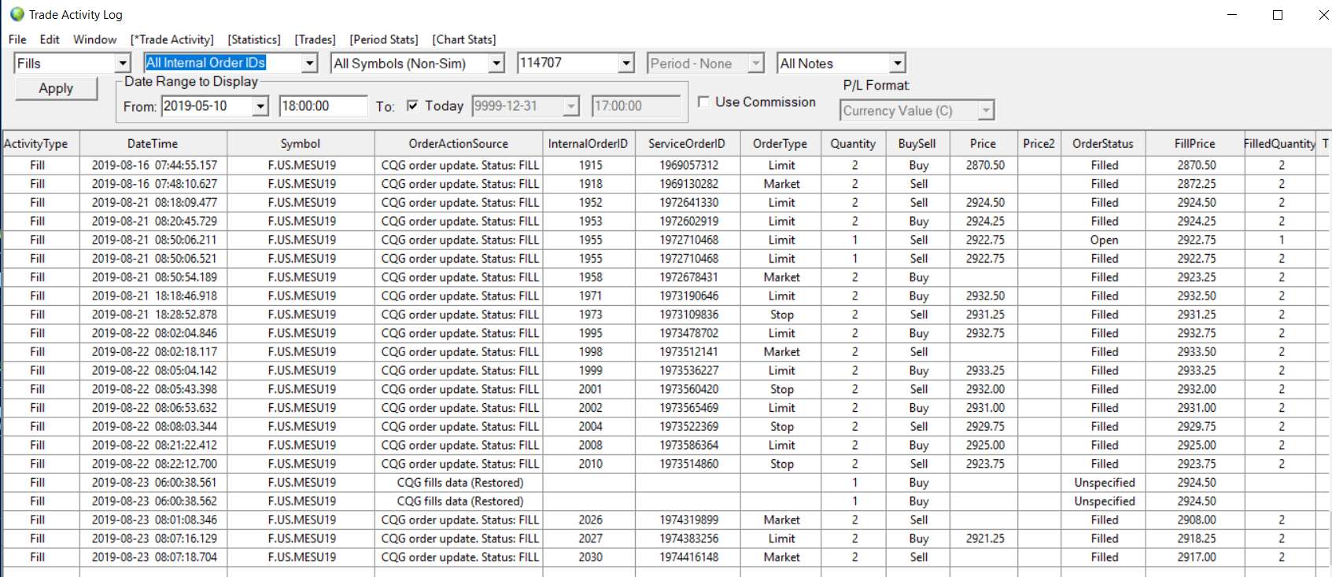Enable the Use Commission checkbox
The width and height of the screenshot is (1332, 577).
tap(704, 101)
